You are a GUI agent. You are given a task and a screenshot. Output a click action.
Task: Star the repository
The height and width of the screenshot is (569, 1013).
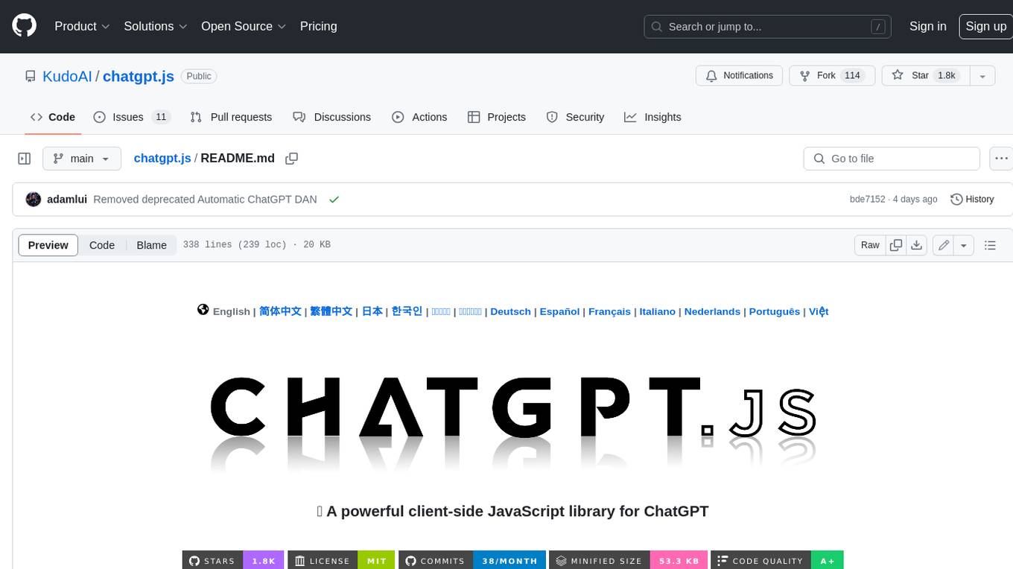pos(924,76)
